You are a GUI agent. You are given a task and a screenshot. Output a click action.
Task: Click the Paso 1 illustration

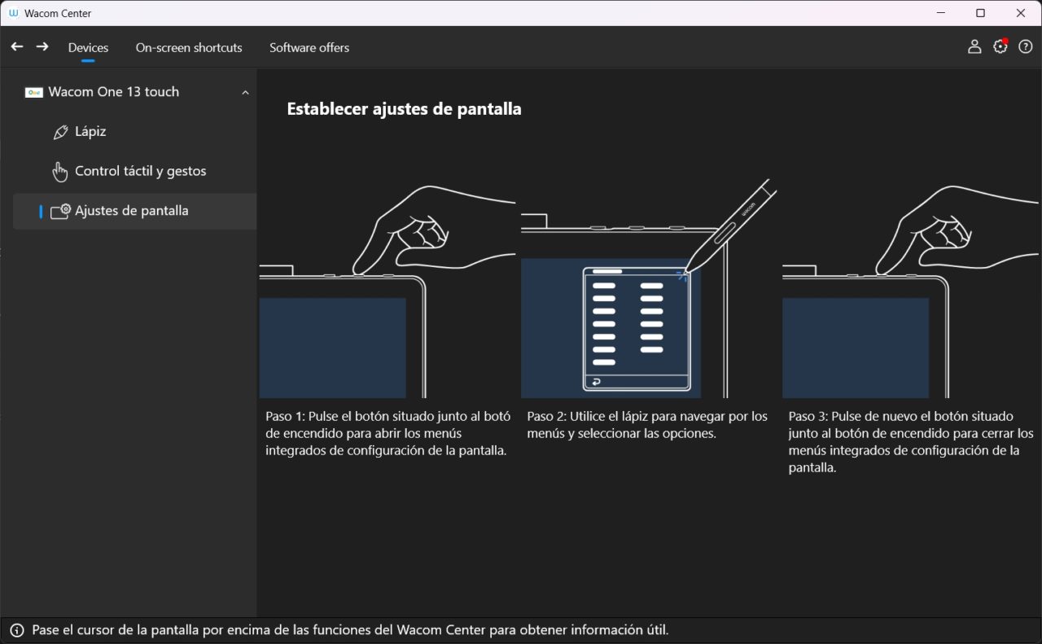(x=387, y=293)
